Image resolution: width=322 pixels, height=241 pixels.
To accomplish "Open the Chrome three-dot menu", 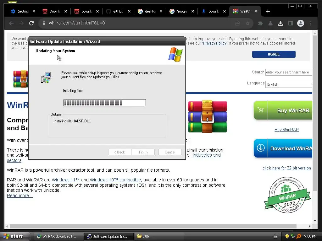I will (x=311, y=23).
